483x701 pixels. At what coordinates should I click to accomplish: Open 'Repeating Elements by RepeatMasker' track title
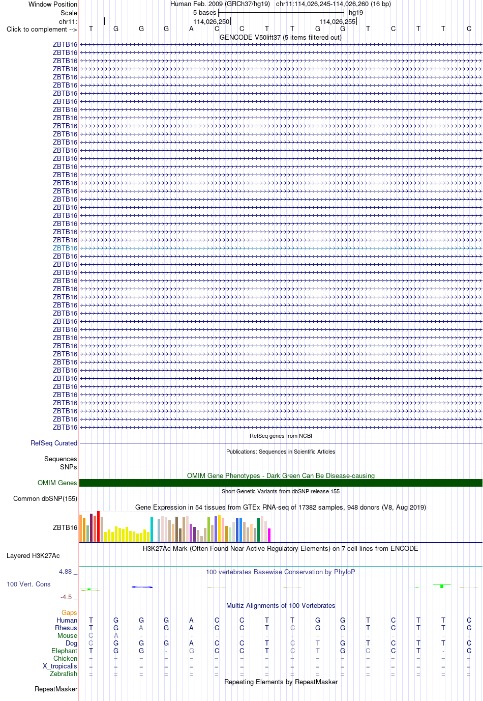coord(281,682)
